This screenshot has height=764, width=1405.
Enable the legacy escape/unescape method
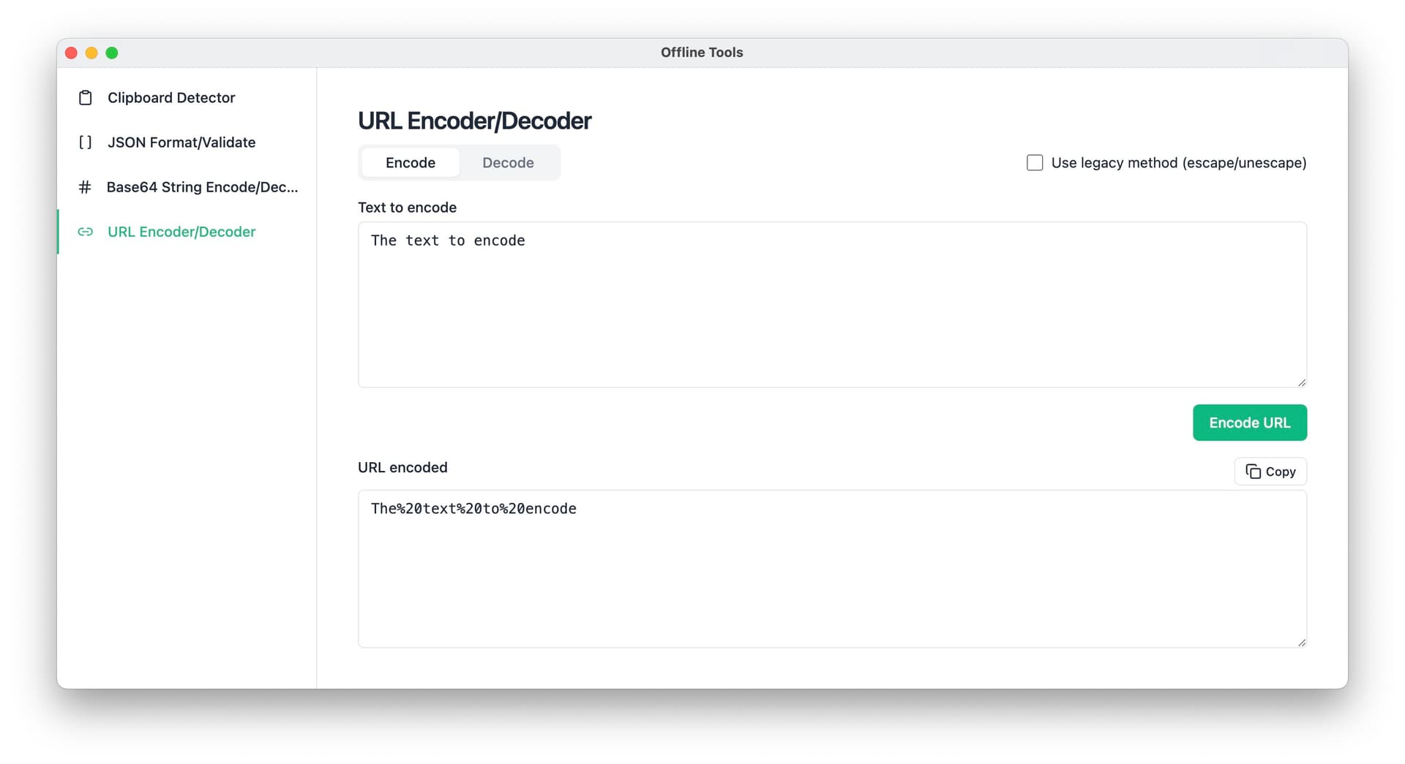1035,162
